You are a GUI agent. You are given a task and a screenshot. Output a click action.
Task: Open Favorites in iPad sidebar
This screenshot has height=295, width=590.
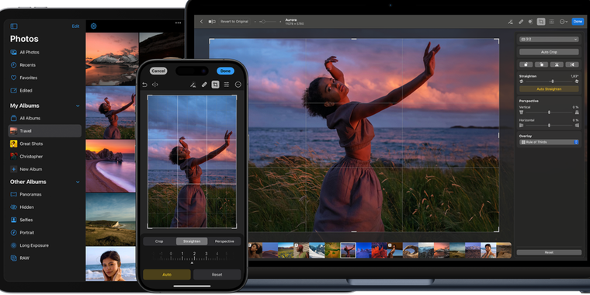(44, 78)
